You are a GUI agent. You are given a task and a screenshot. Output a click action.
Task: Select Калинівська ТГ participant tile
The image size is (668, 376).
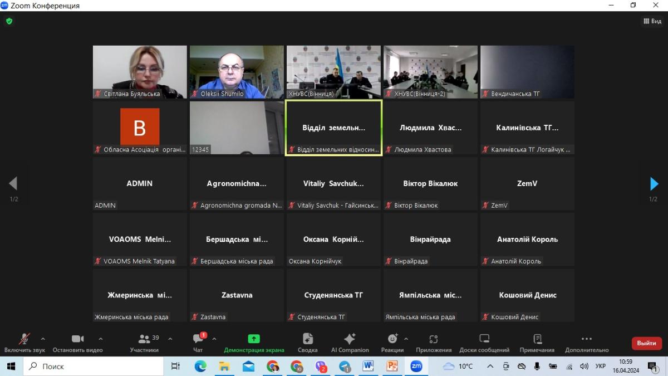527,128
